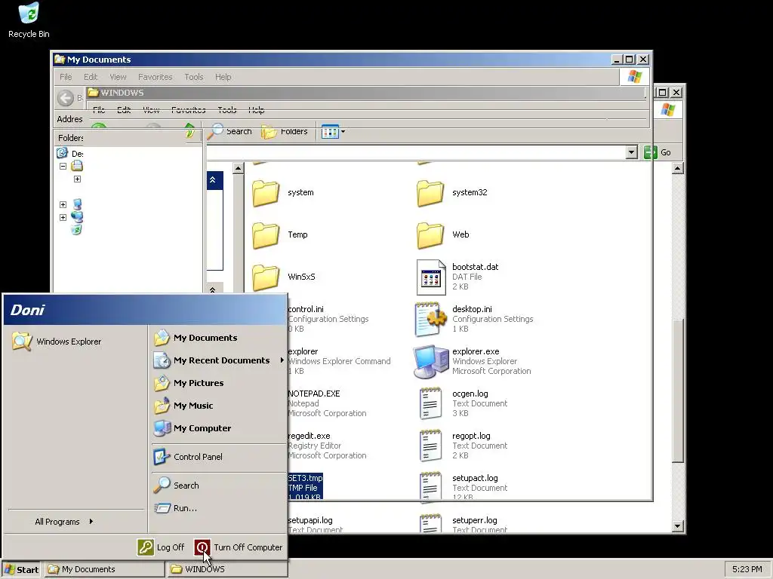
Task: Select the regopt.log file icon
Action: coord(430,446)
